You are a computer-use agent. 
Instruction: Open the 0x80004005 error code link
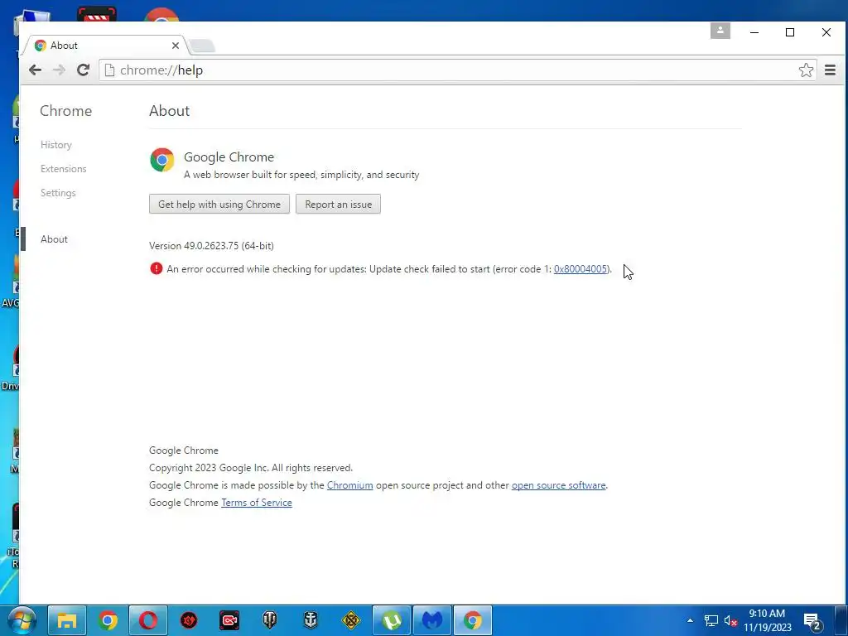tap(581, 269)
